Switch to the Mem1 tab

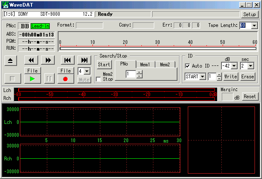145,65
